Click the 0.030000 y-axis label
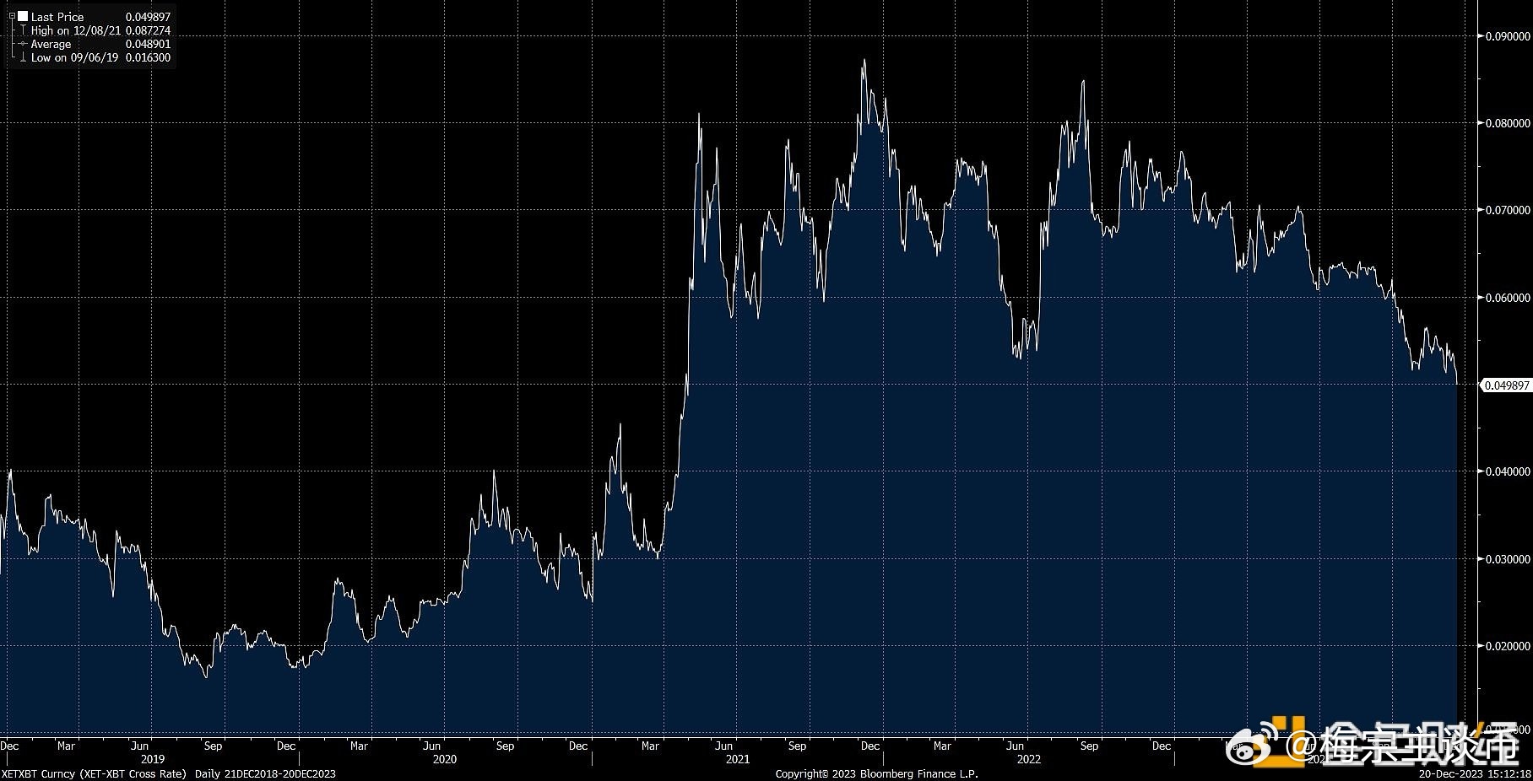Screen dimensions: 1533x781 pyautogui.click(x=1508, y=559)
